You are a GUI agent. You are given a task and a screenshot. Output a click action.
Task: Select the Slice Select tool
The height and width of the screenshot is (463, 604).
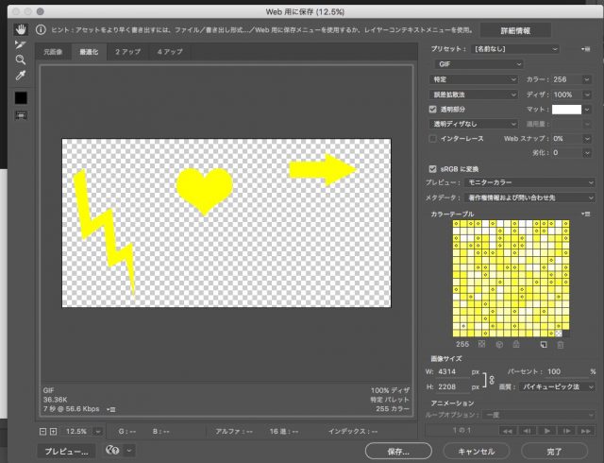tap(20, 44)
